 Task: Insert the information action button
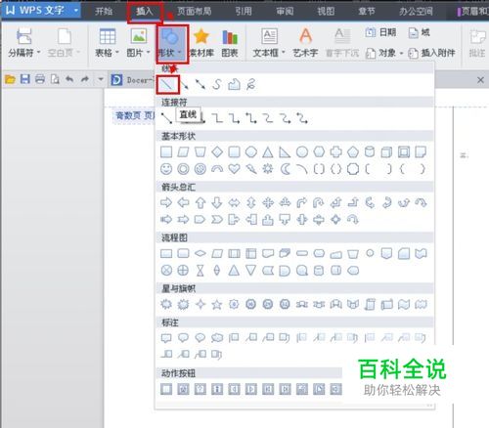(217, 389)
